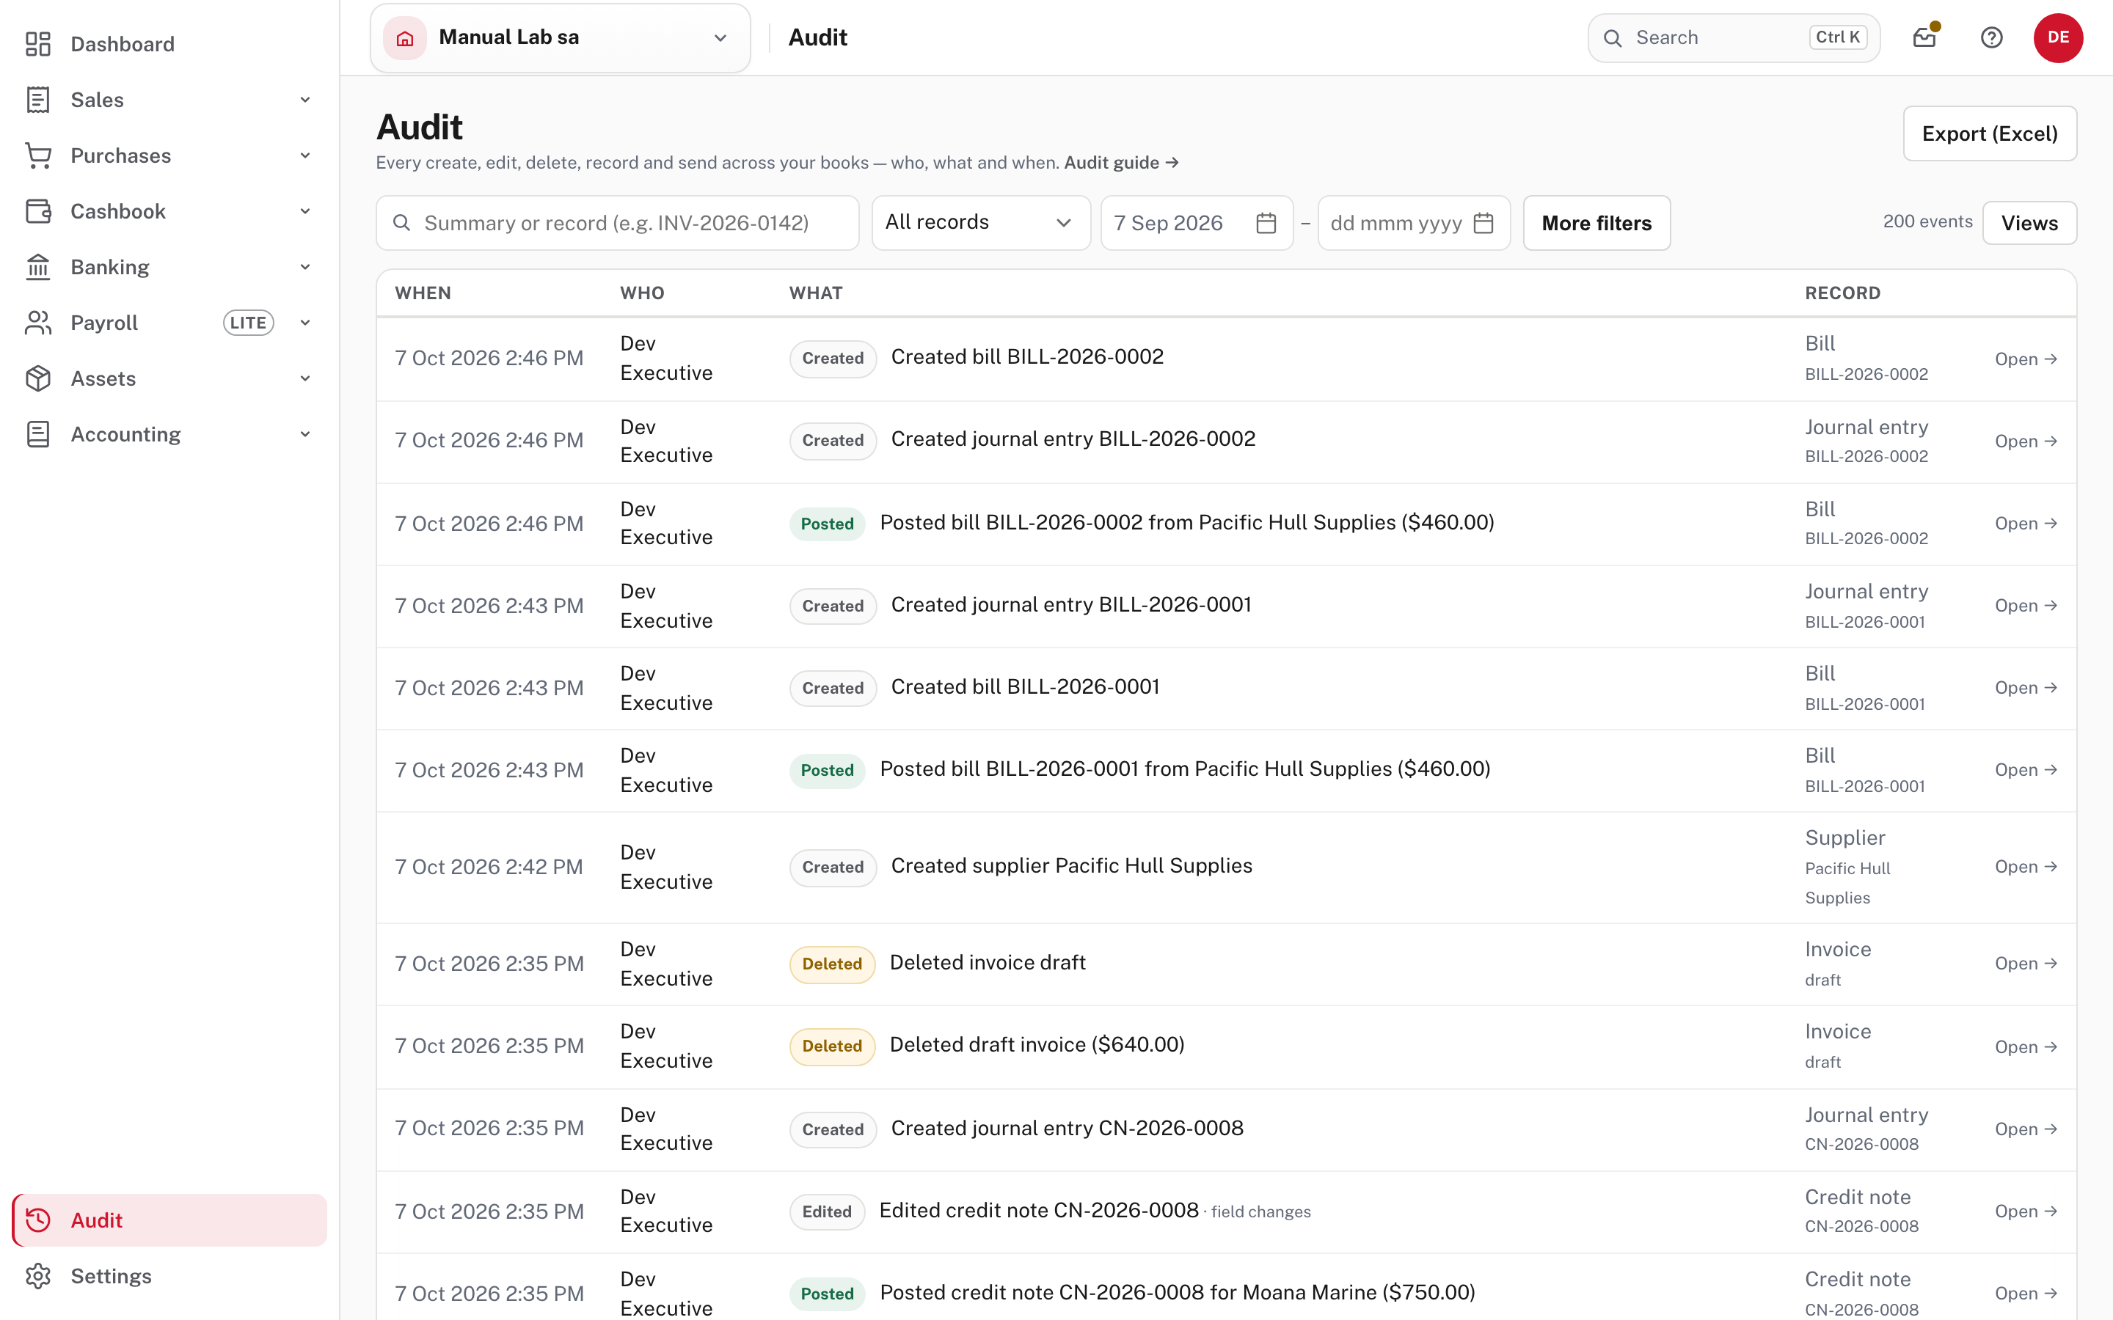Image resolution: width=2113 pixels, height=1320 pixels.
Task: Open the Dashboard grid icon
Action: [38, 44]
